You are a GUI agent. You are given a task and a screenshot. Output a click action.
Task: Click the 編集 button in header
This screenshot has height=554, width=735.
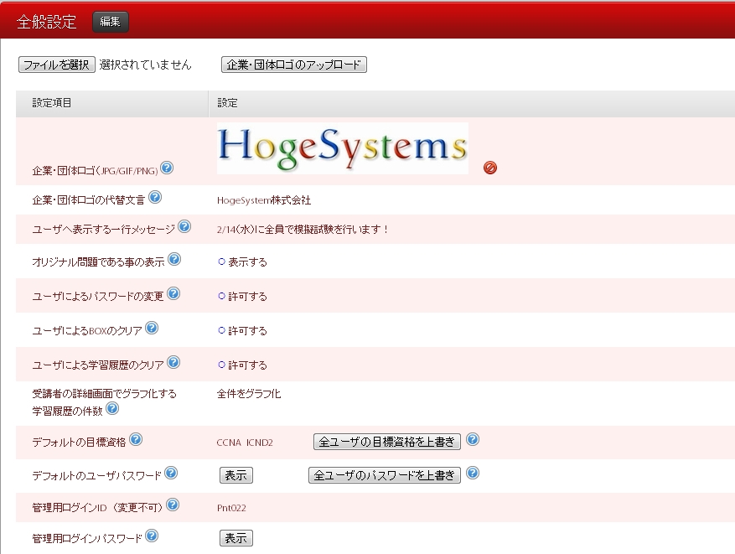tap(110, 22)
